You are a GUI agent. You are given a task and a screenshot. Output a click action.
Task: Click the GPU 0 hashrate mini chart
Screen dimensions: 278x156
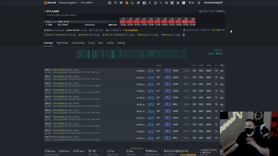click(151, 71)
